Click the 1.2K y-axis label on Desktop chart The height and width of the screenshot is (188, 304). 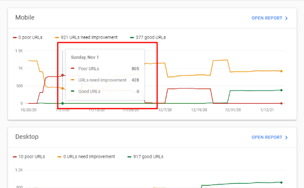pyautogui.click(x=19, y=170)
